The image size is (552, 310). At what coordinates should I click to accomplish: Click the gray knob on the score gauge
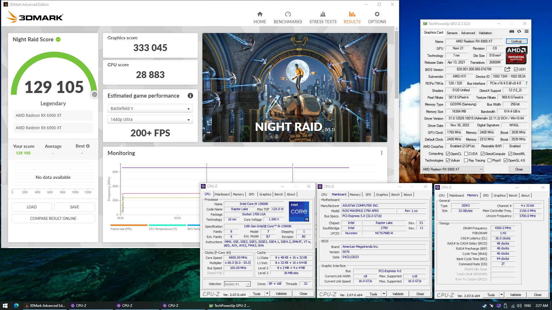[94, 94]
